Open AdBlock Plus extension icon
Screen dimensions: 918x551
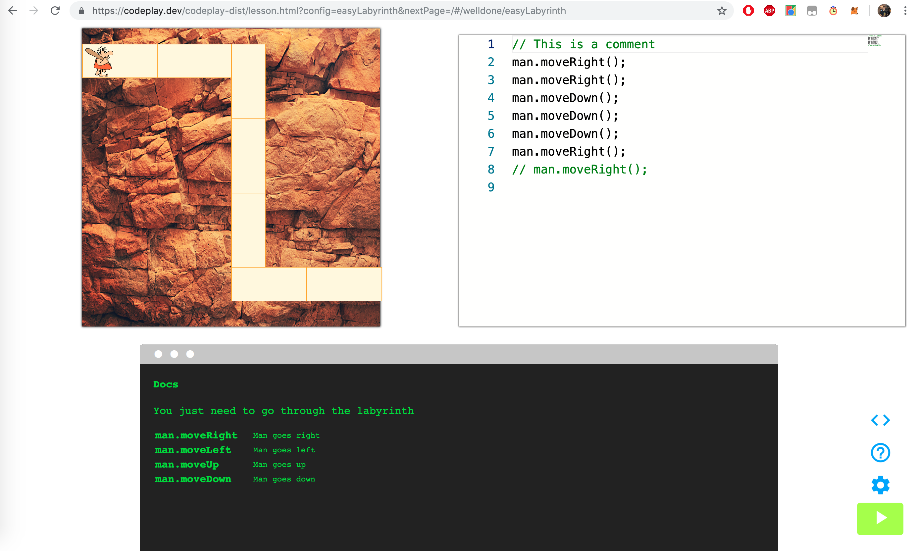pyautogui.click(x=769, y=11)
